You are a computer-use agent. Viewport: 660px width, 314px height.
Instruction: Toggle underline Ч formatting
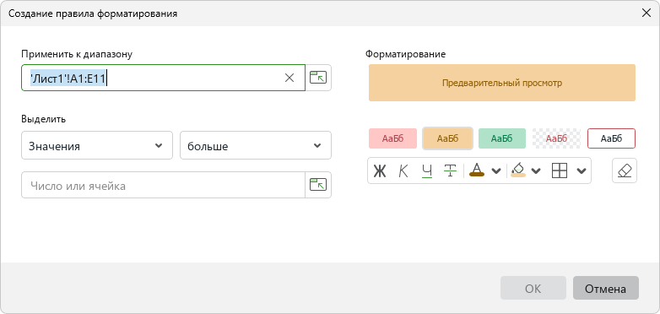[427, 171]
